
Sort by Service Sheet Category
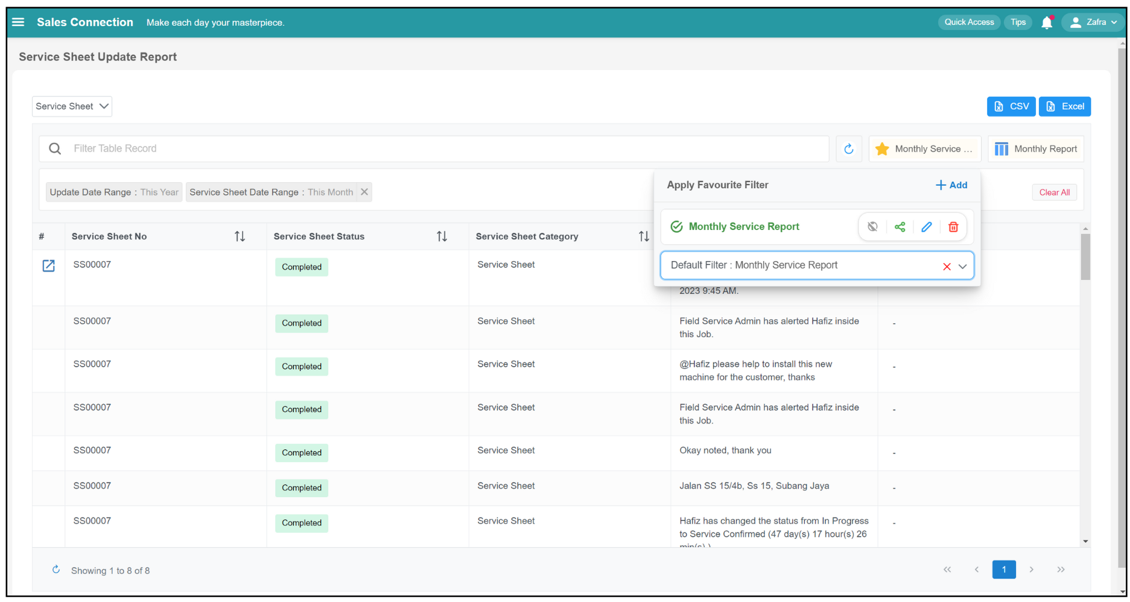click(644, 236)
